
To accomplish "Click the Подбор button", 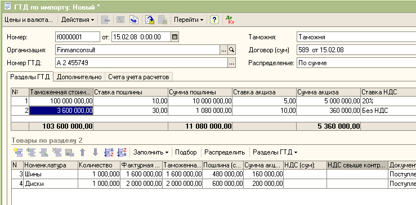I will pyautogui.click(x=186, y=152).
